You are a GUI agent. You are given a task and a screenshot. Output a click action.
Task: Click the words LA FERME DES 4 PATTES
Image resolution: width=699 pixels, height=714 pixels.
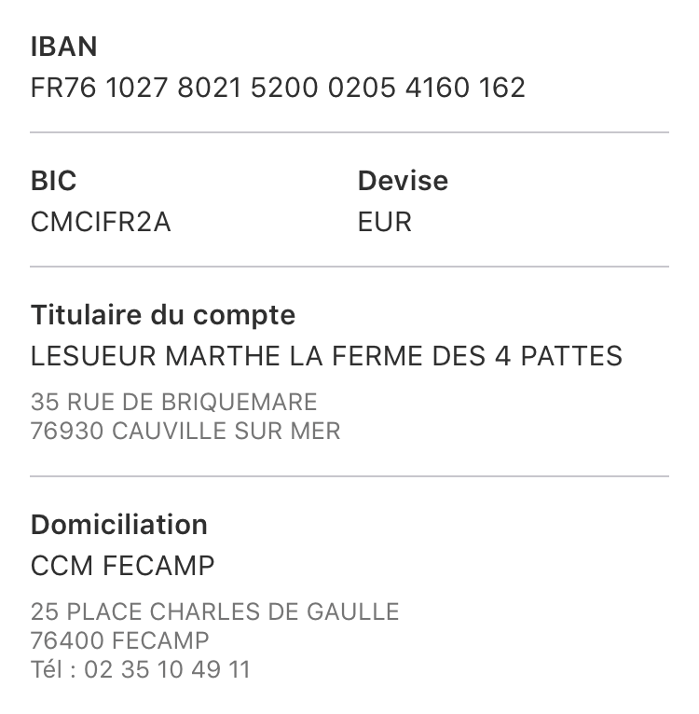[x=456, y=356]
